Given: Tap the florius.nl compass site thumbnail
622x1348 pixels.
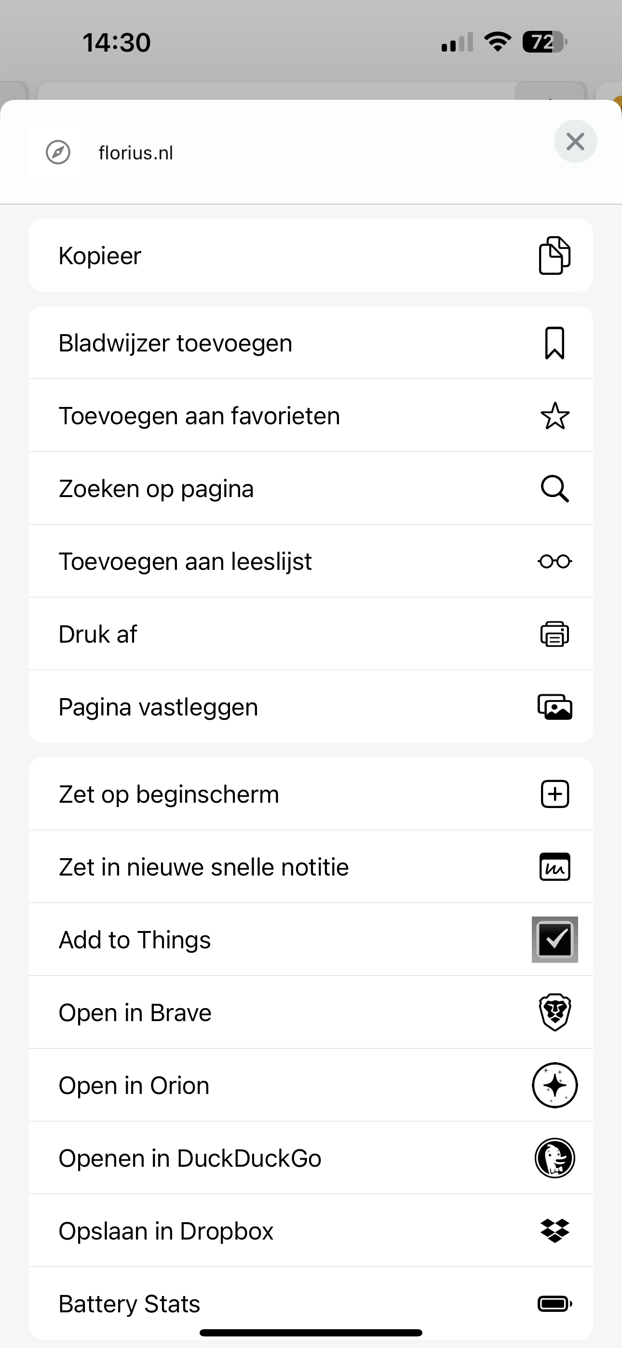Looking at the screenshot, I should coord(58,152).
